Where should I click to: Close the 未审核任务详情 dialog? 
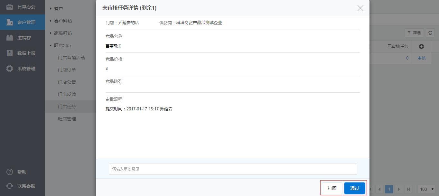pos(360,8)
